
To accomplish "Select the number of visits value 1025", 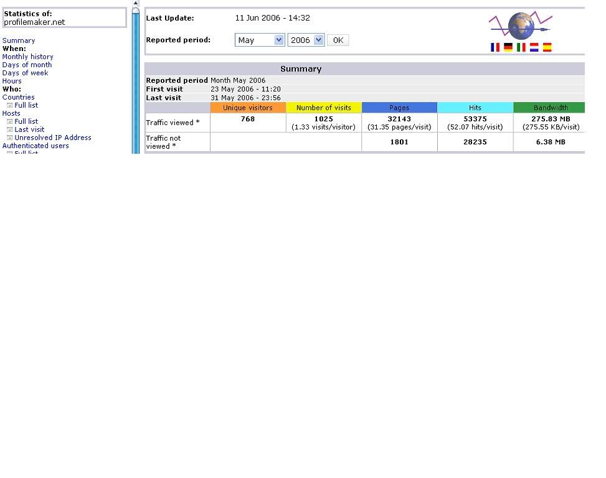I will 323,119.
